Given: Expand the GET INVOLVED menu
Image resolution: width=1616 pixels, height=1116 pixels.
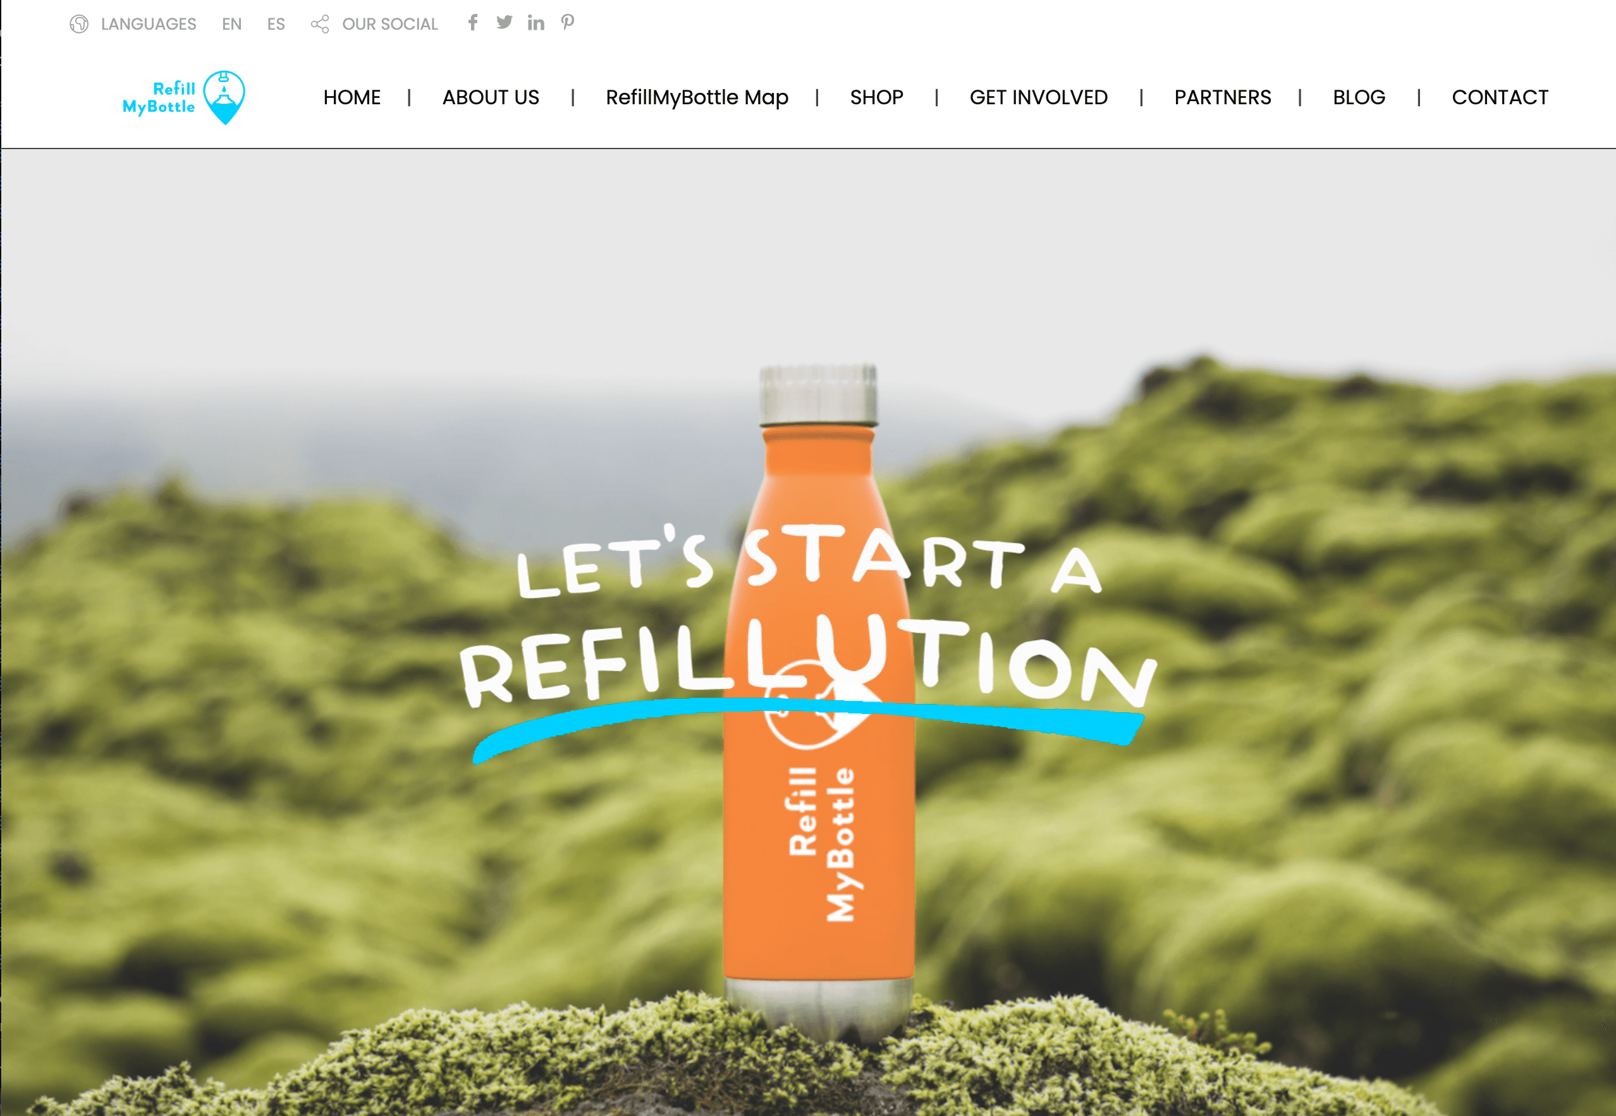Looking at the screenshot, I should click(x=1038, y=97).
